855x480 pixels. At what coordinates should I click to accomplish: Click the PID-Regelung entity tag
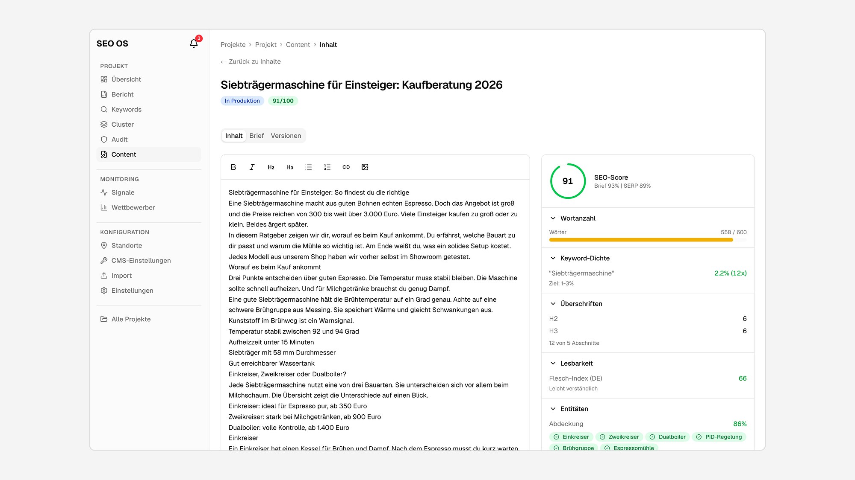(719, 437)
